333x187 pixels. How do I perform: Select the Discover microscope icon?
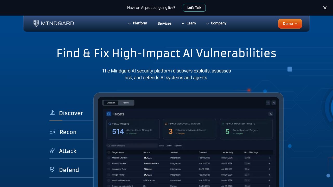click(52, 112)
